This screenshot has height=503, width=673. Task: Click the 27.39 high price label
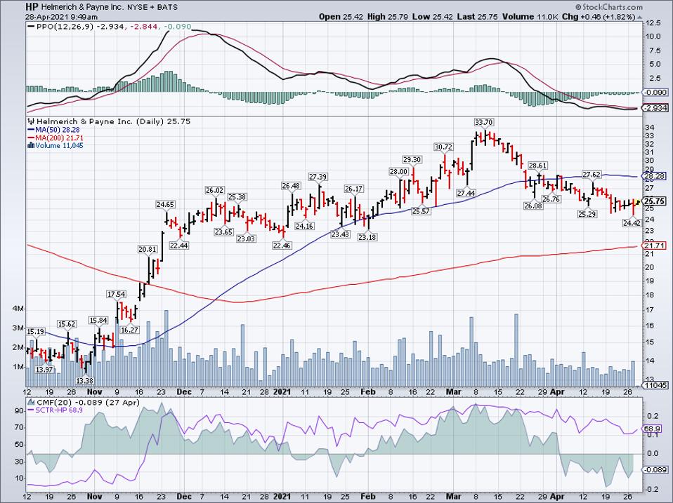[x=318, y=177]
